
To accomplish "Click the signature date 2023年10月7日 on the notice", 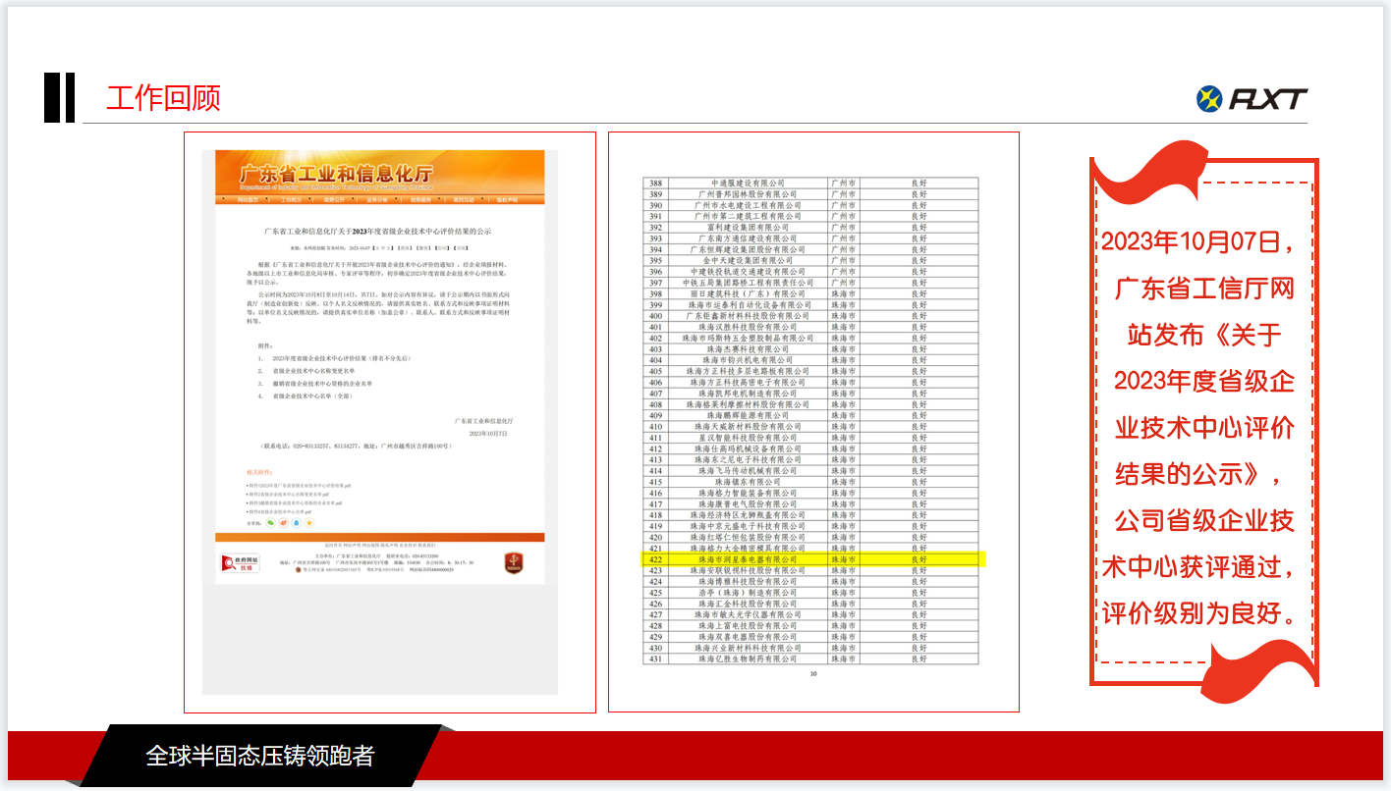I will click(x=488, y=433).
